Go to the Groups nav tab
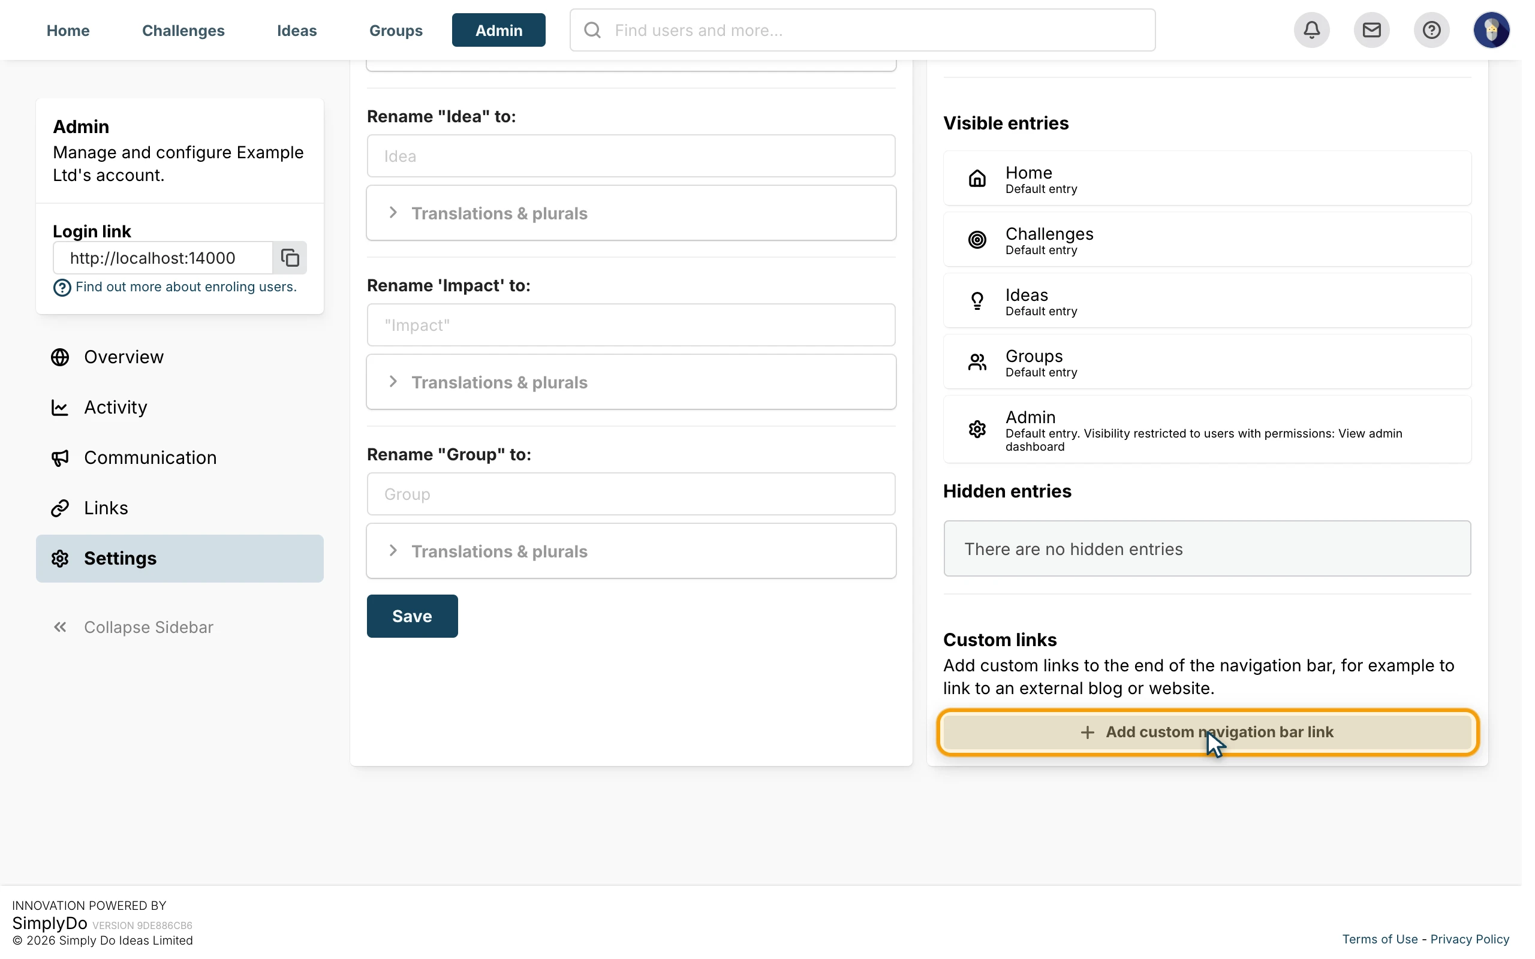Viewport: 1535px width, 959px height. tap(396, 30)
